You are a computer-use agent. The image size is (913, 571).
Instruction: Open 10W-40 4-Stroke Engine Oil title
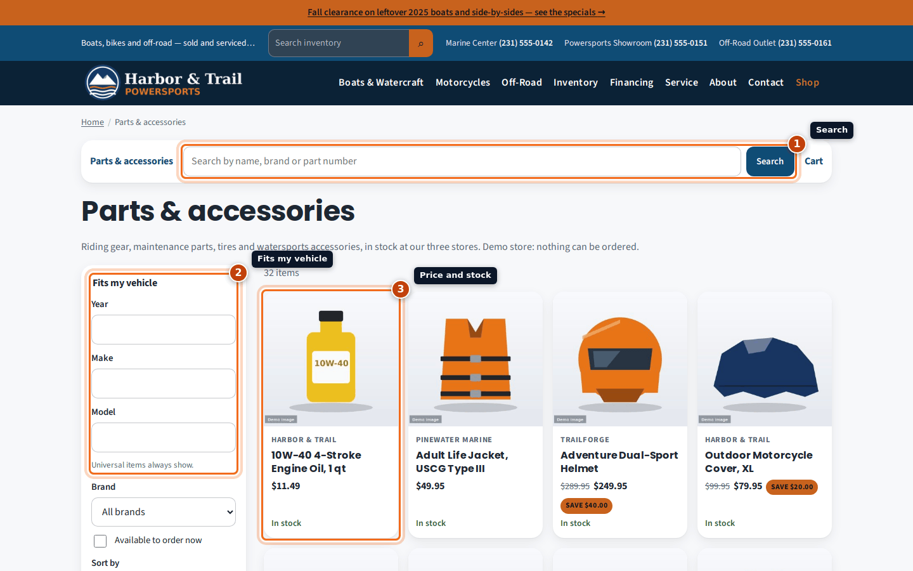click(x=316, y=462)
